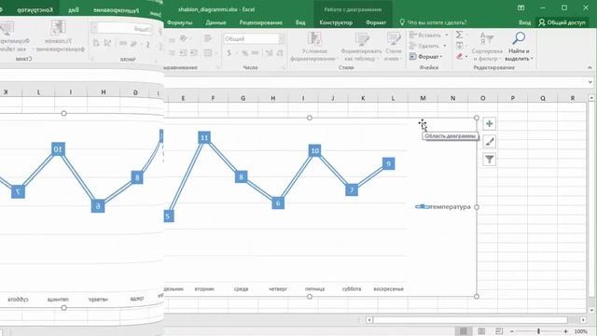Apply currency dollar number format
The width and height of the screenshot is (597, 336).
coord(229,53)
